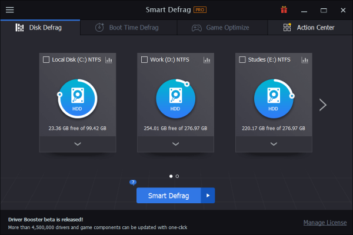Click the 220.17 GB free of 276.97 GB text
This screenshot has height=235, width=353.
(x=274, y=129)
